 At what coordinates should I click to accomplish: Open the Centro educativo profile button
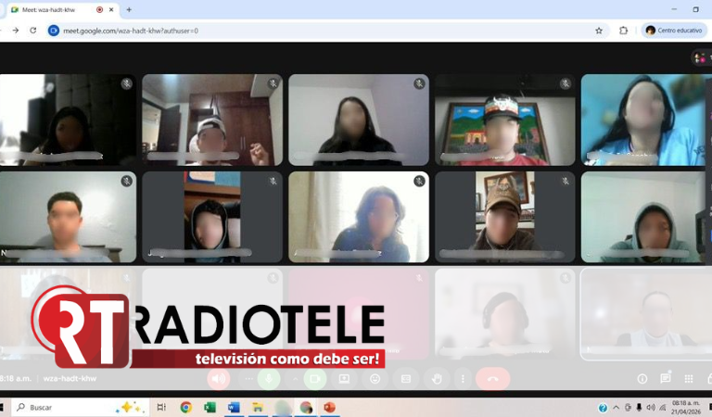tap(674, 30)
